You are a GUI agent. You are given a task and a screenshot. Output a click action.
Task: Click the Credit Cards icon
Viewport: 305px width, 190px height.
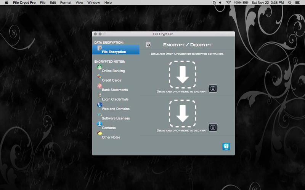100,76
